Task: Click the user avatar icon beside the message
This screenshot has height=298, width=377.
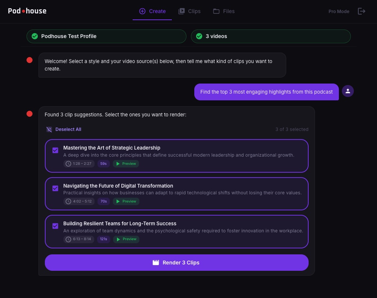Action: click(x=348, y=91)
